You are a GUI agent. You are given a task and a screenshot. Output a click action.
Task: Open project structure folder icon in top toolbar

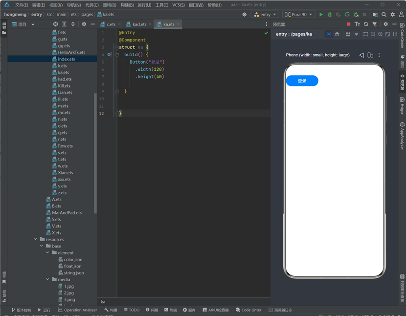(375, 15)
